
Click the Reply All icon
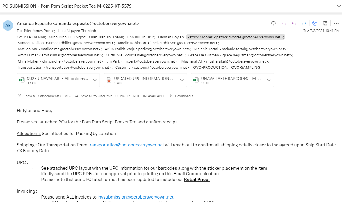(294, 23)
